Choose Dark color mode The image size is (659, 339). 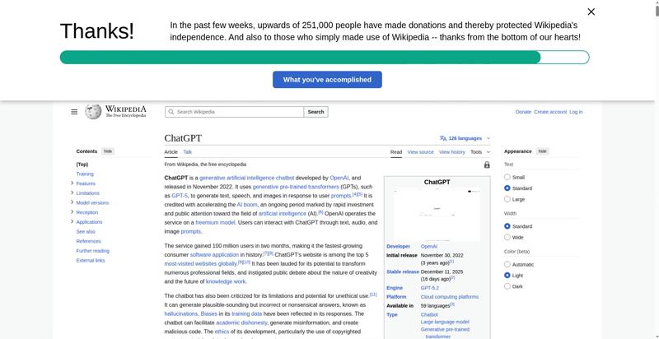pos(507,286)
